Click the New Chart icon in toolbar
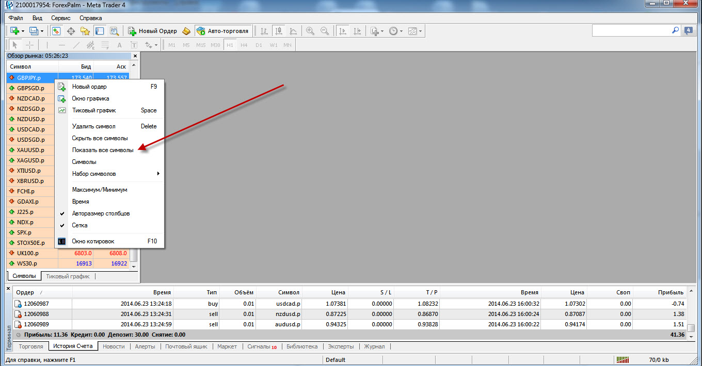This screenshot has height=366, width=702. coord(14,31)
